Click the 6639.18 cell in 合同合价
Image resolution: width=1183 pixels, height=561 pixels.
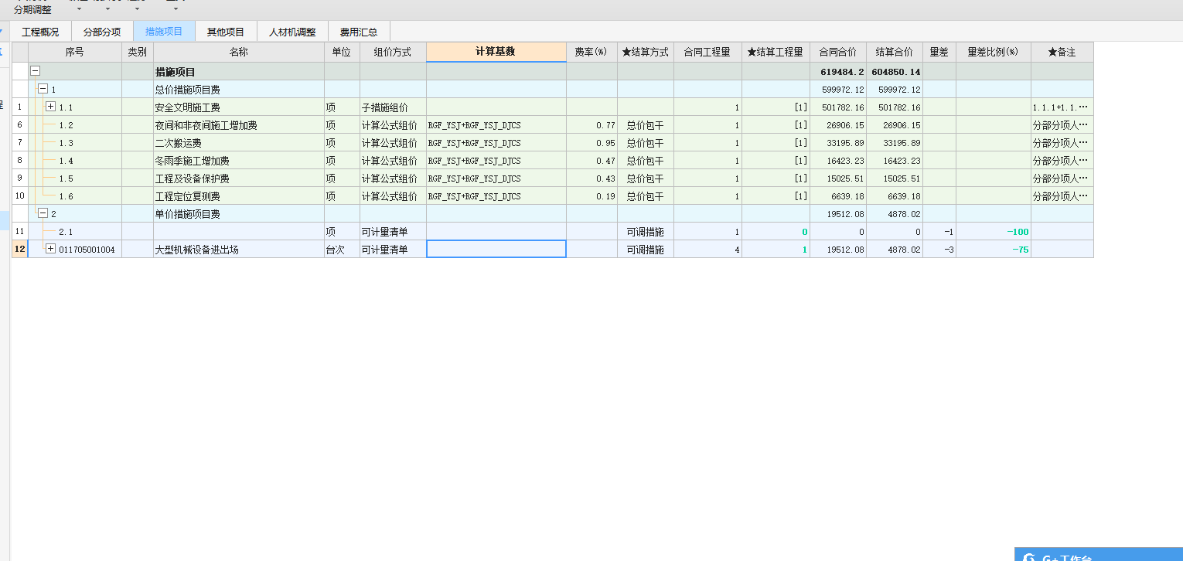(x=838, y=195)
